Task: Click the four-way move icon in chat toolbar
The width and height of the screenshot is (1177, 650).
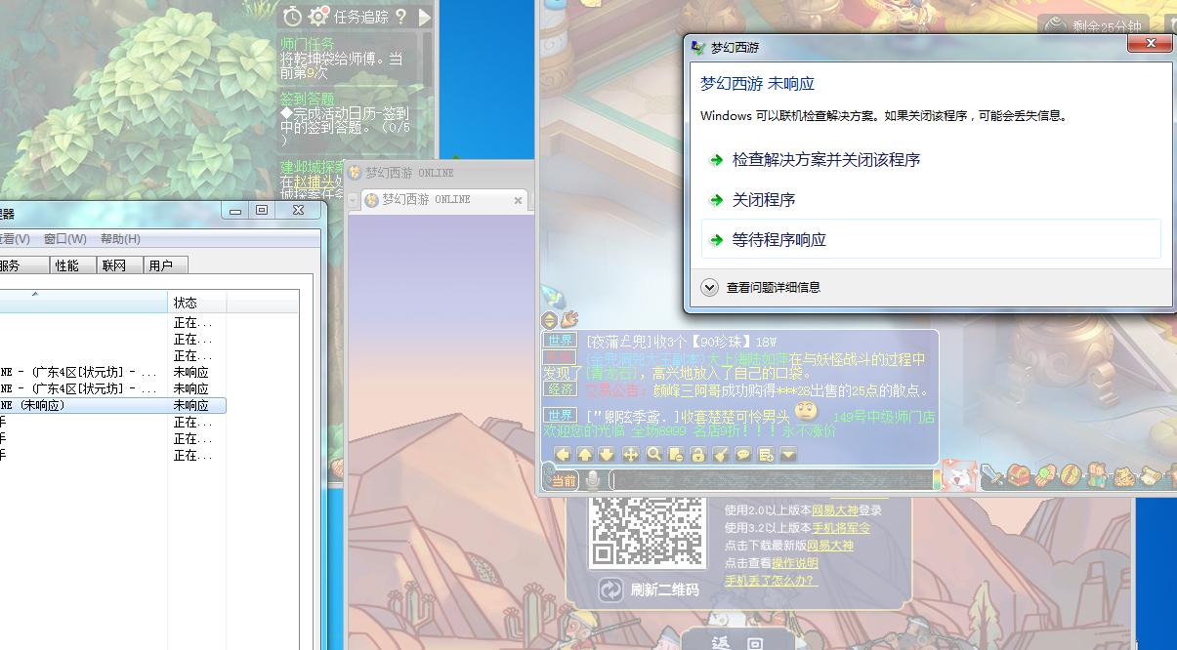Action: (630, 454)
